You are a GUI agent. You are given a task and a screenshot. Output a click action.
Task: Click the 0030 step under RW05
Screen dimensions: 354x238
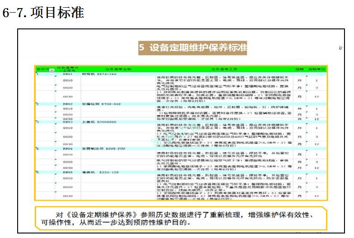[x=67, y=196]
